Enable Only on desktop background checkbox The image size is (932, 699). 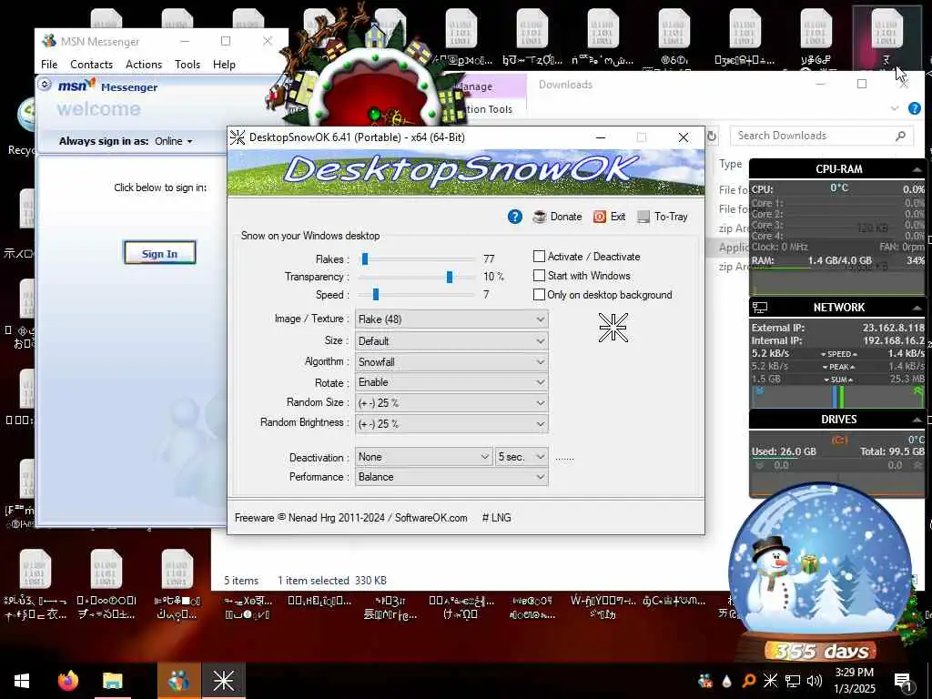pos(539,294)
